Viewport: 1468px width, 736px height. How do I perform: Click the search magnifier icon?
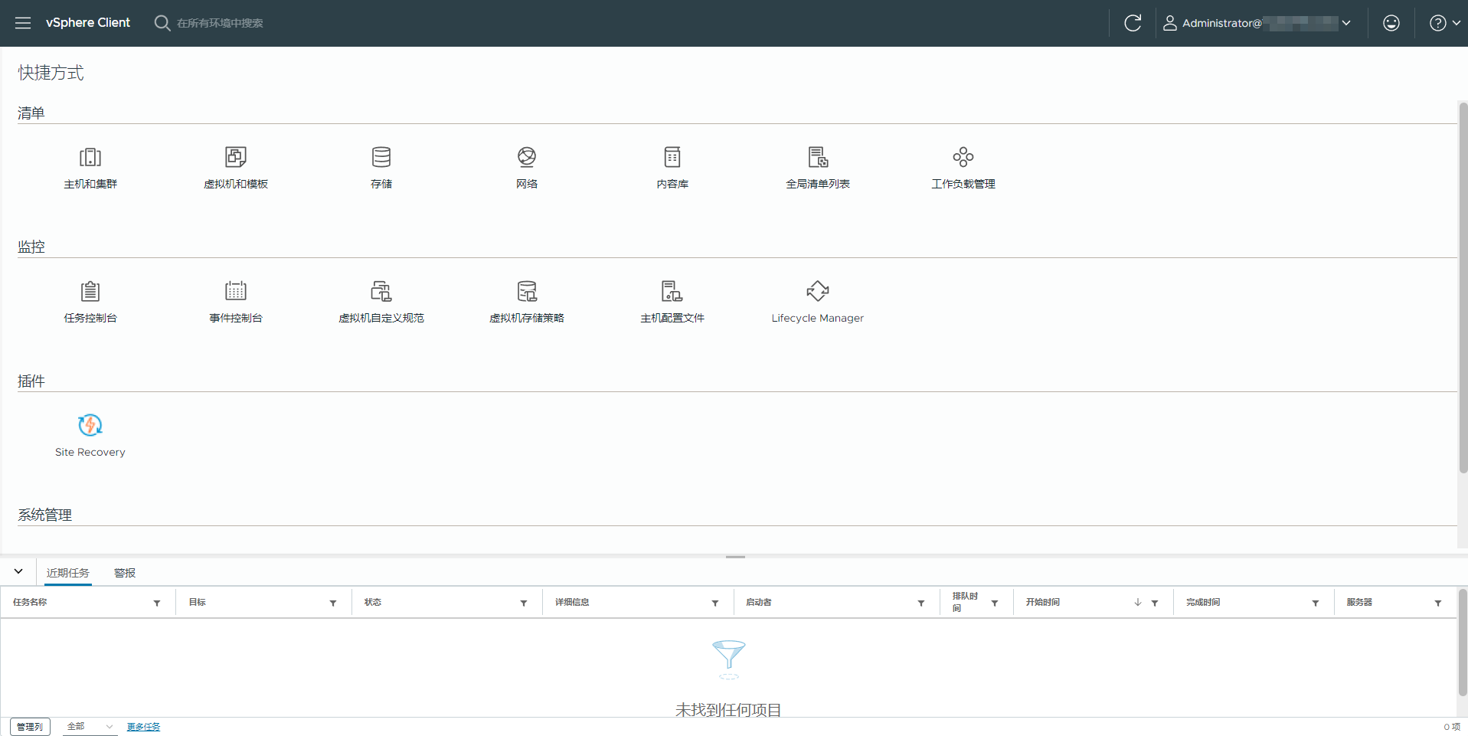[x=162, y=23]
